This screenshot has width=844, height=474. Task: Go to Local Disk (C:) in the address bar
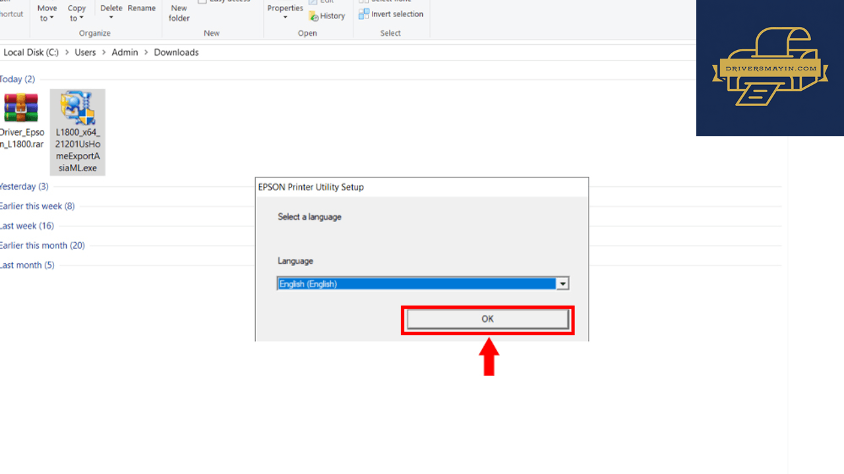[31, 52]
